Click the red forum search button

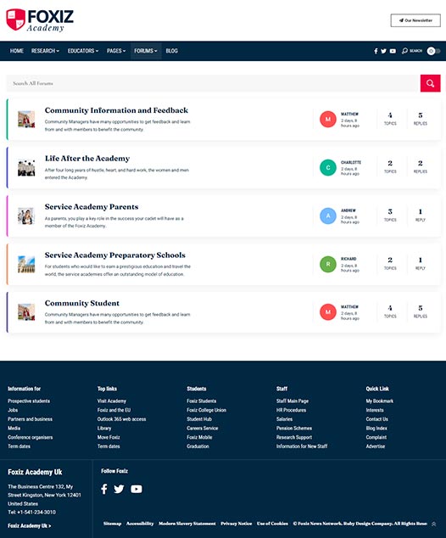430,83
